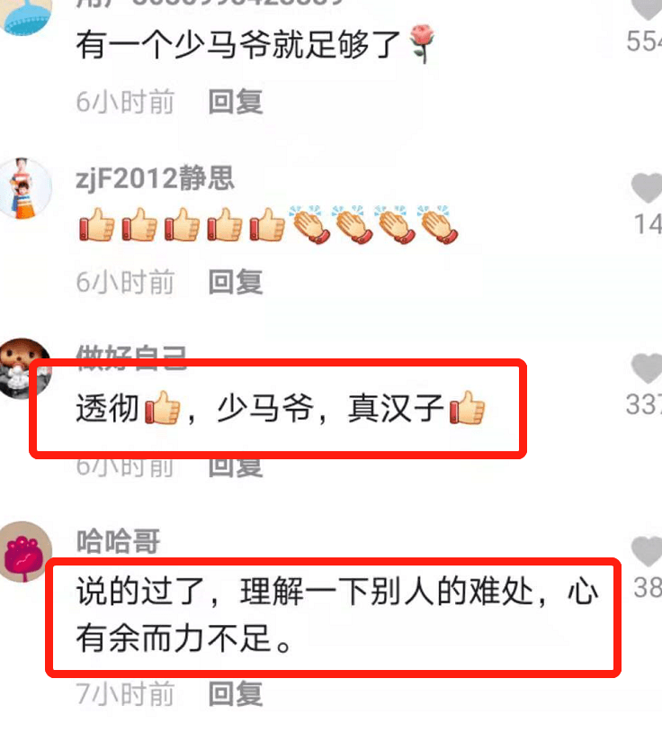The image size is (662, 733).
Task: Like the comment by 哈哈哥
Action: coord(648,551)
